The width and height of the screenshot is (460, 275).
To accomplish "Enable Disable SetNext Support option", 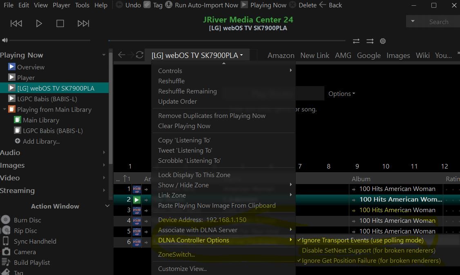I will pyautogui.click(x=368, y=251).
